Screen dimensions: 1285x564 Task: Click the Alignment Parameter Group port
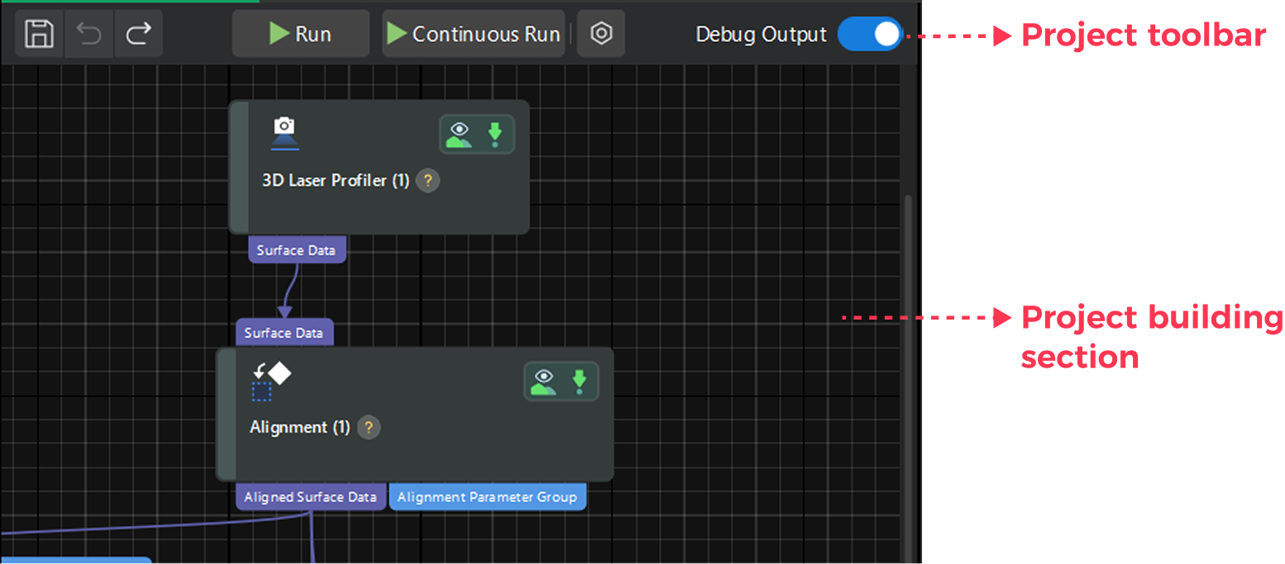tap(488, 497)
